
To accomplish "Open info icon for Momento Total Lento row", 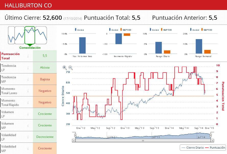I will click(x=28, y=91).
